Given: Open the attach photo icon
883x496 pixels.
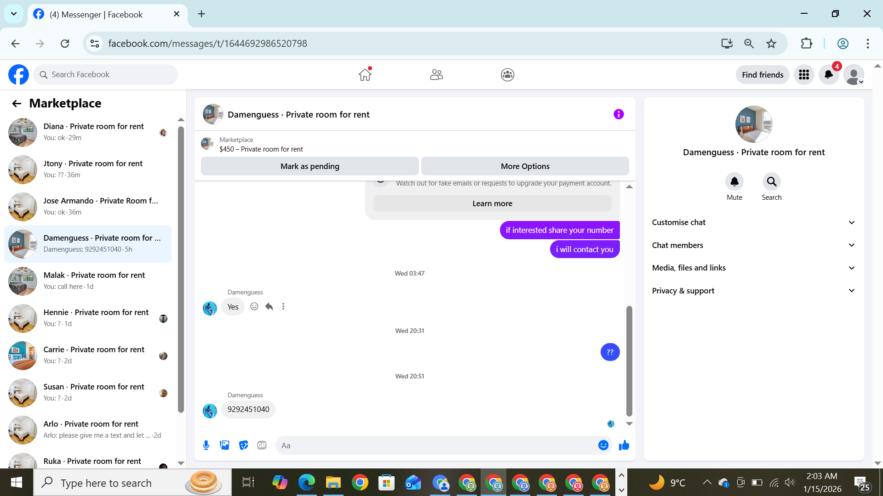Looking at the screenshot, I should [224, 445].
